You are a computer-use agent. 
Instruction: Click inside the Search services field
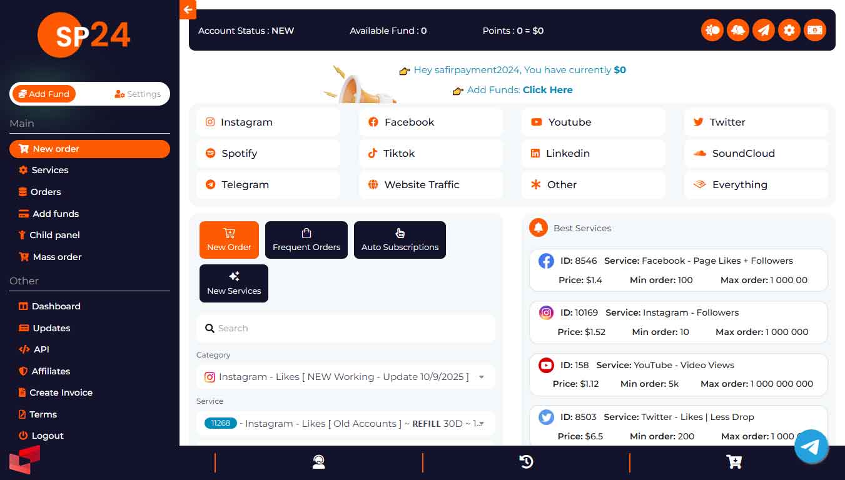pyautogui.click(x=346, y=328)
